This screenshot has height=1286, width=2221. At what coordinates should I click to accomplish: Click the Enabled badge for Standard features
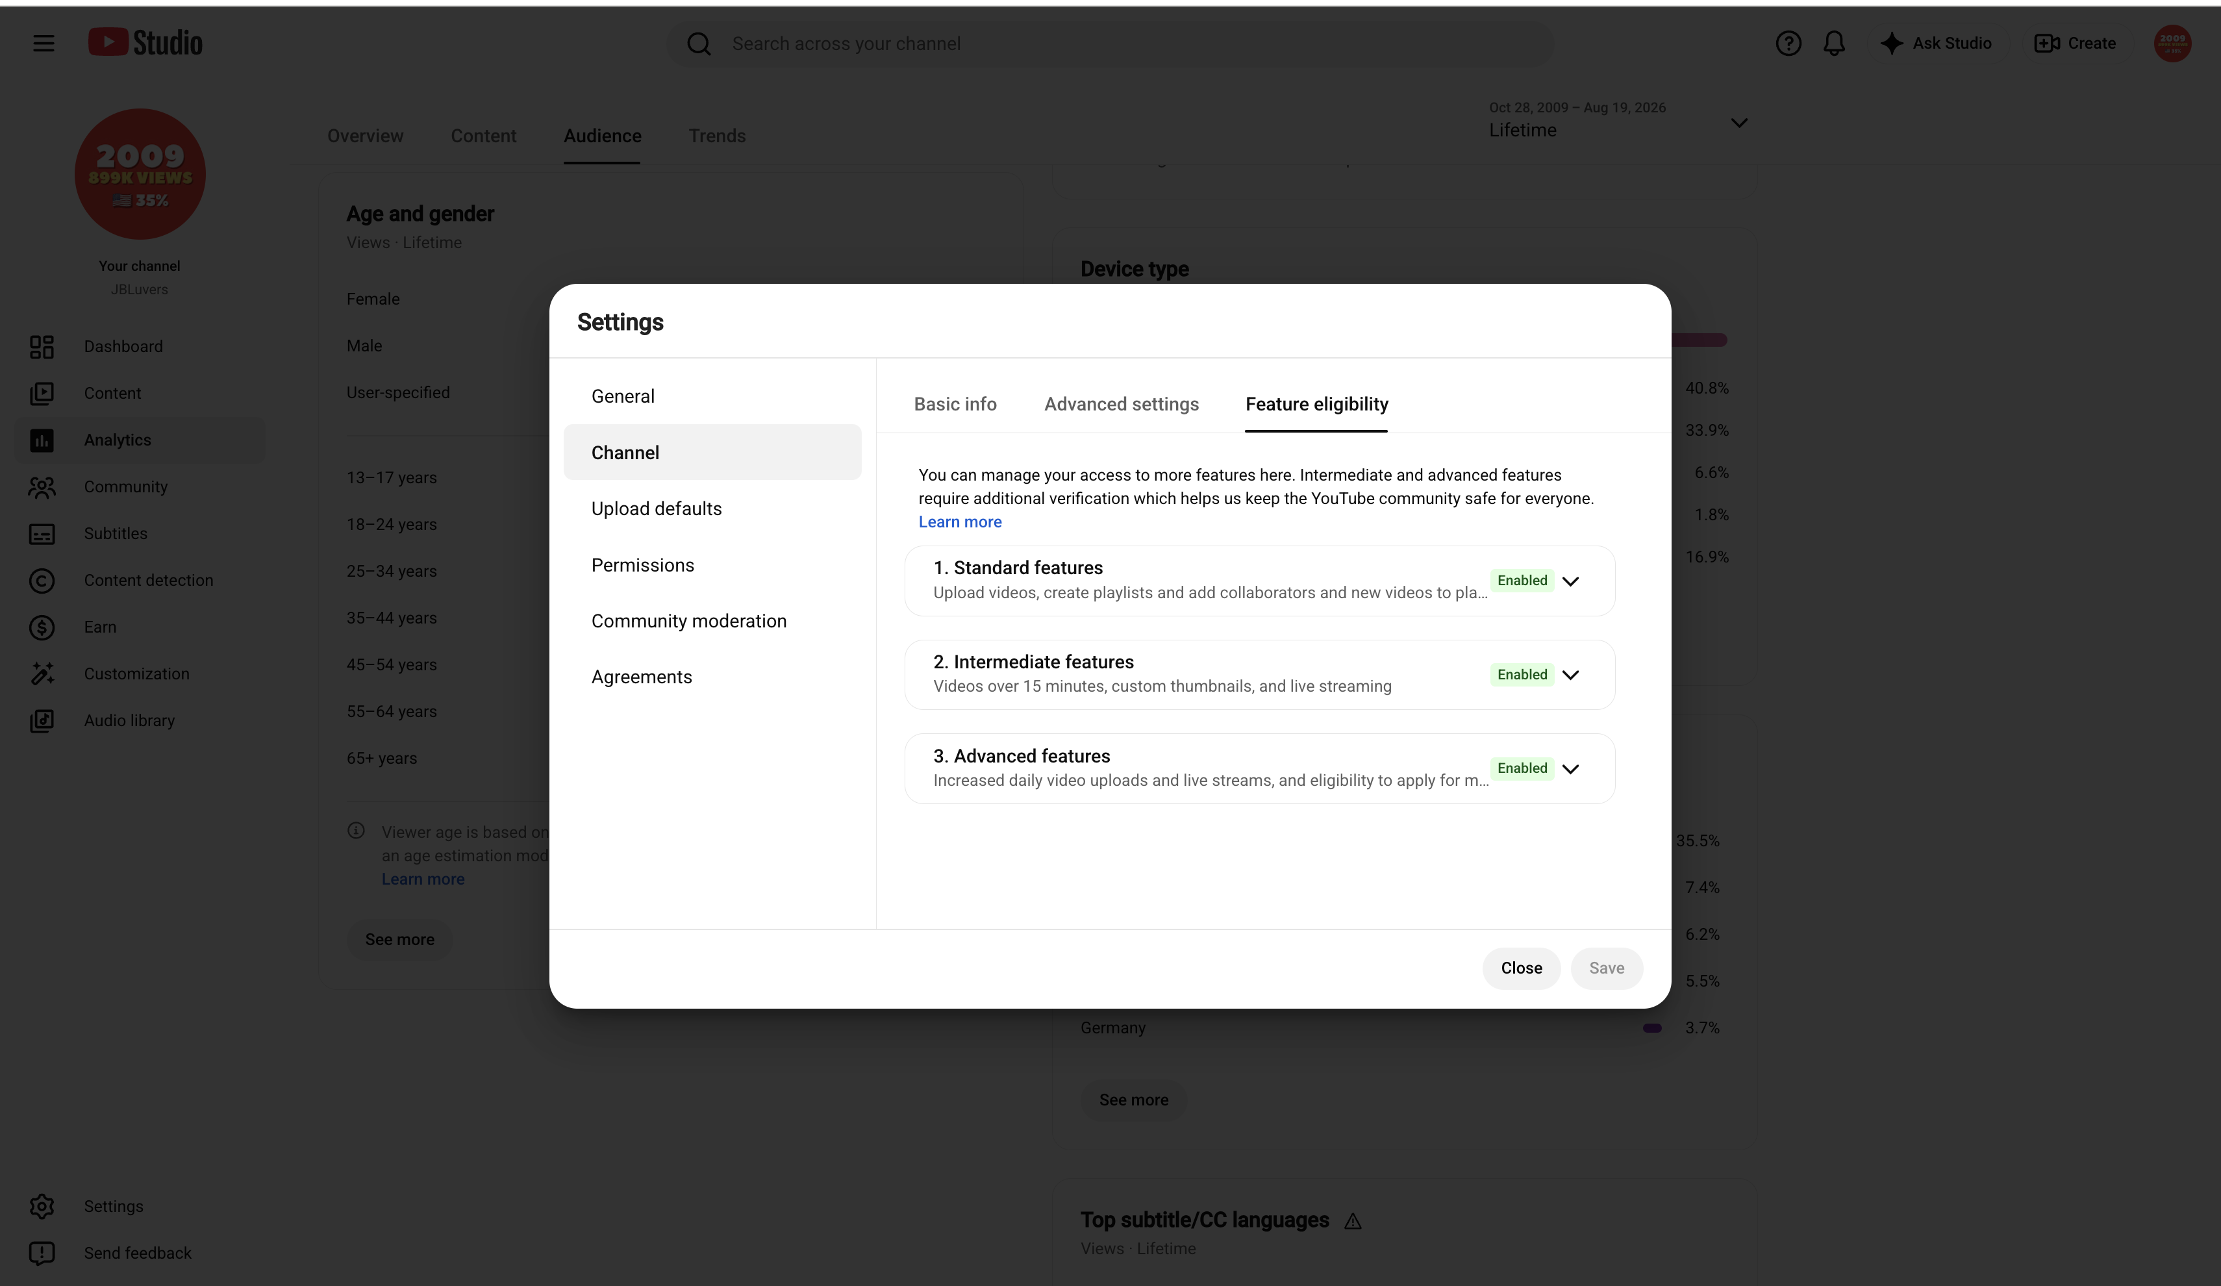1522,580
